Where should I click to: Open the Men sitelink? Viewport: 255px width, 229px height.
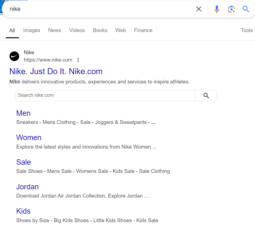tap(23, 113)
